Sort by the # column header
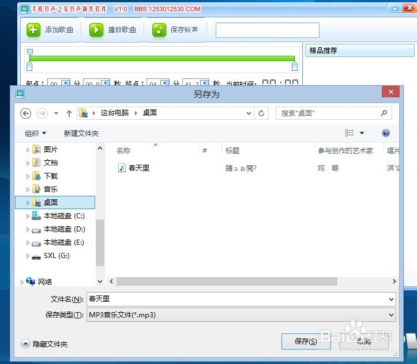Viewport: 417px width, 364px height. point(205,150)
